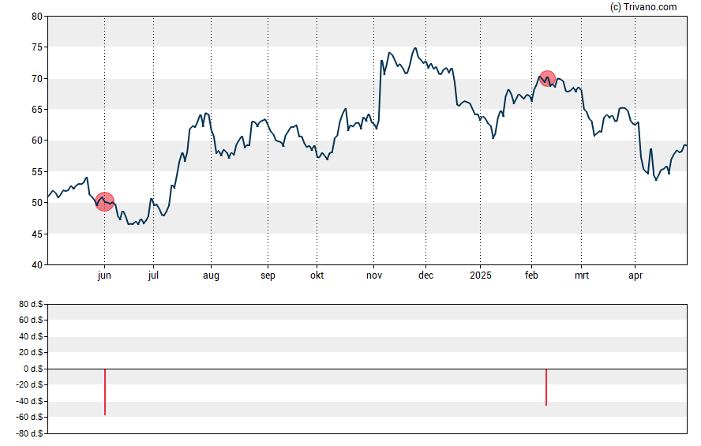Click the 'apr' axis label
The height and width of the screenshot is (446, 701).
(x=635, y=275)
